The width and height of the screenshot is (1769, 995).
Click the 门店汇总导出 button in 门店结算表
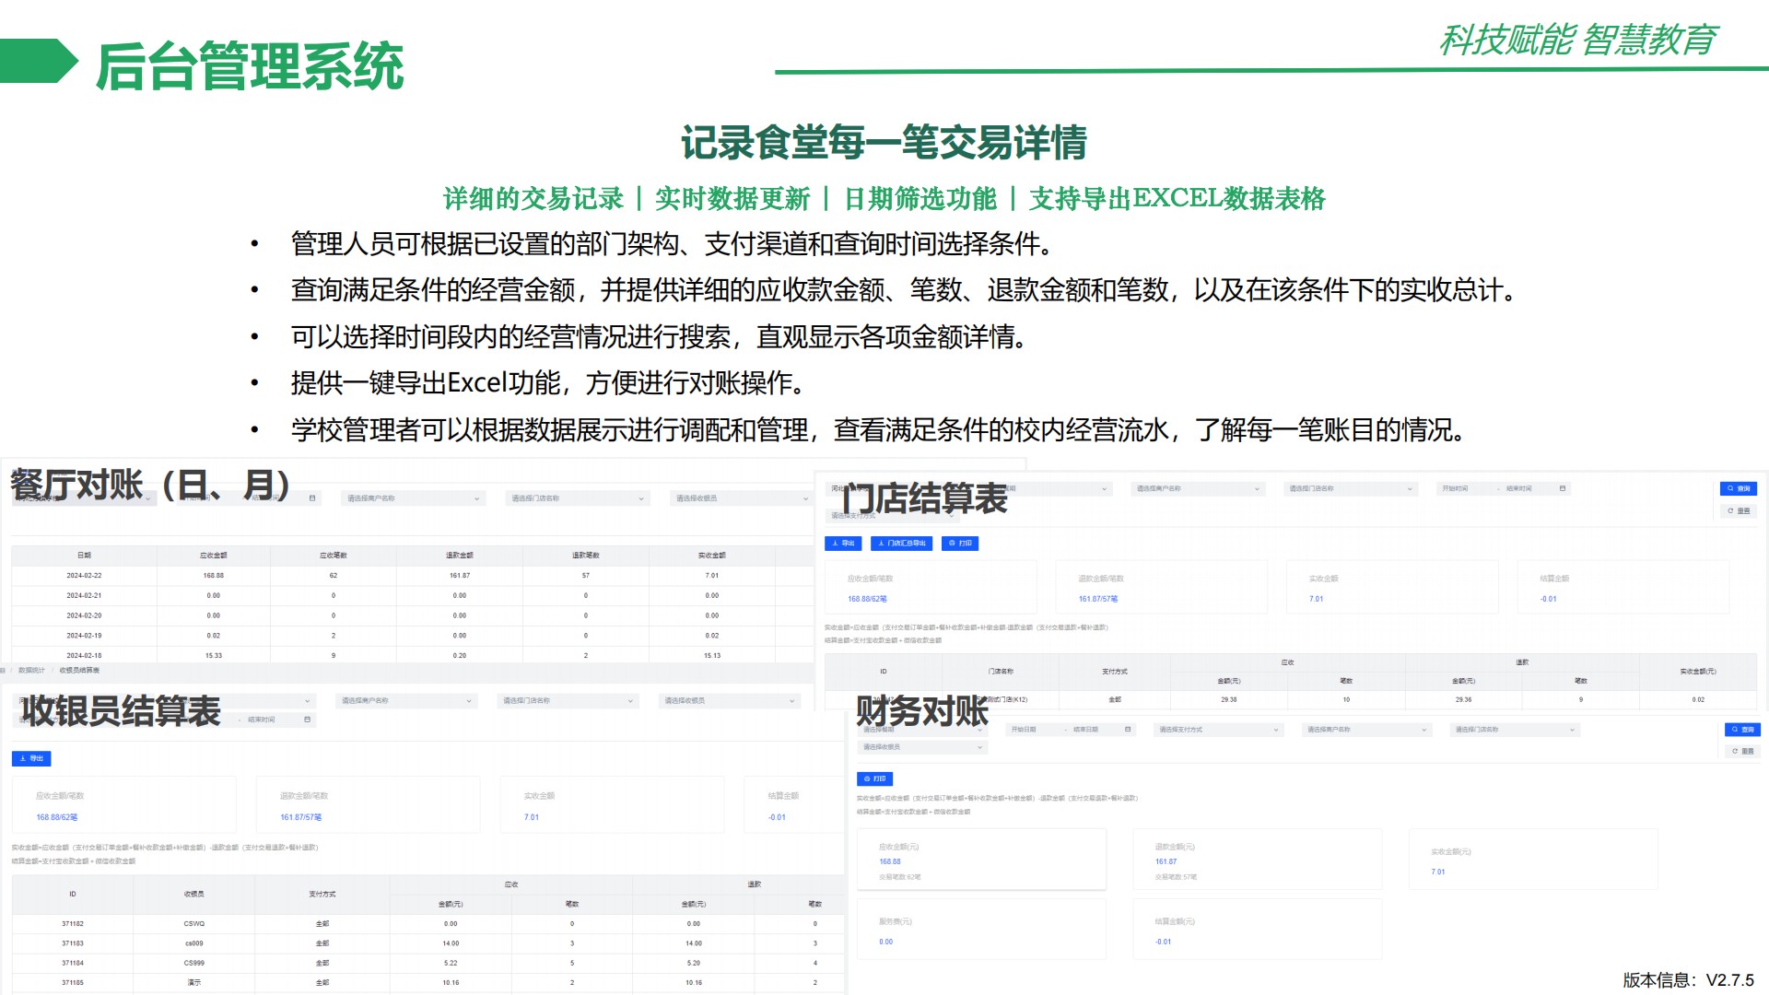click(903, 544)
